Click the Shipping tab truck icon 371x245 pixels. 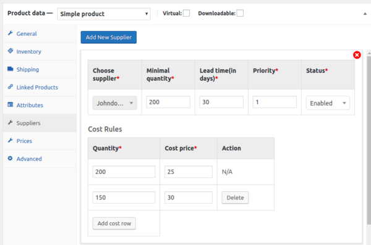10,69
